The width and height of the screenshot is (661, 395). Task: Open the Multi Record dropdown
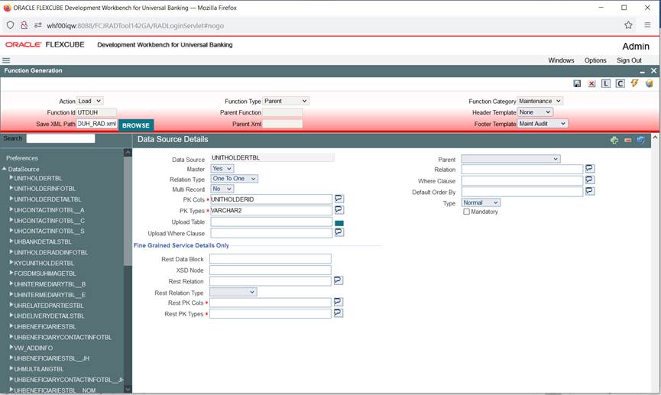tap(222, 189)
